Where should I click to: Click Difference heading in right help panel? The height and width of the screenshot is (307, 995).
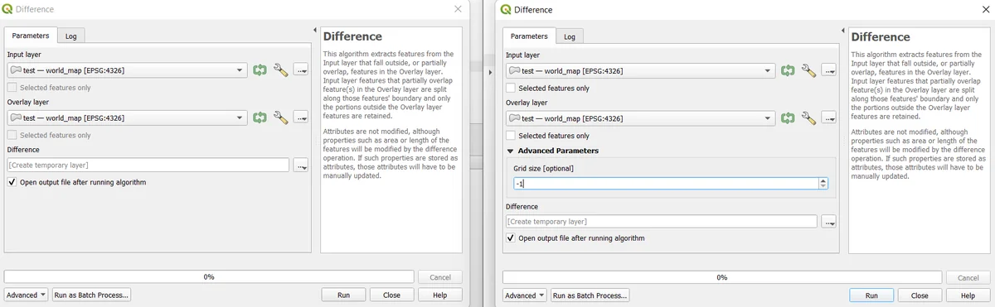click(x=881, y=36)
